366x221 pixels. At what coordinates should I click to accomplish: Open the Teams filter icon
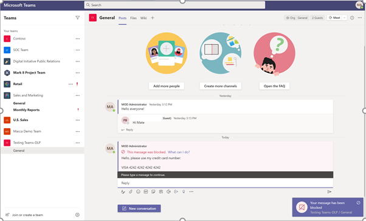point(77,18)
